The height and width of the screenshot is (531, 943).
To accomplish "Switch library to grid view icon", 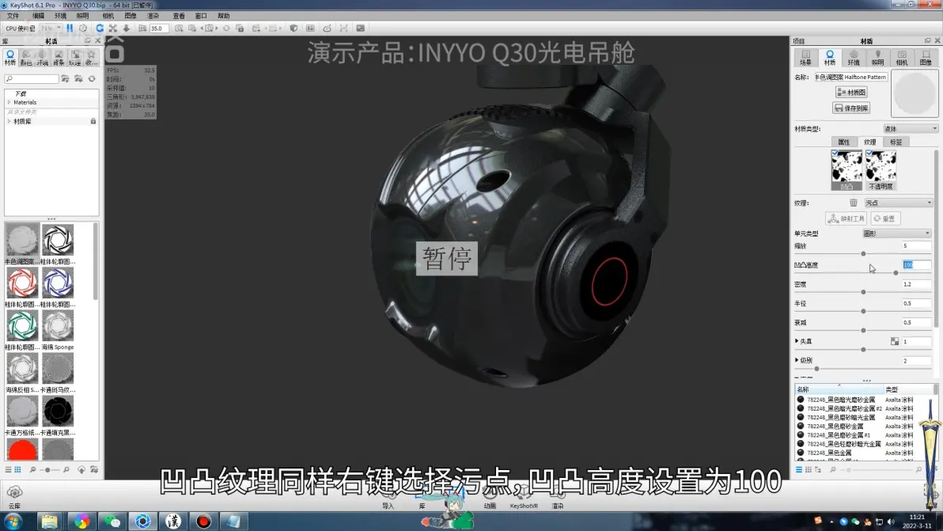I will [17, 469].
